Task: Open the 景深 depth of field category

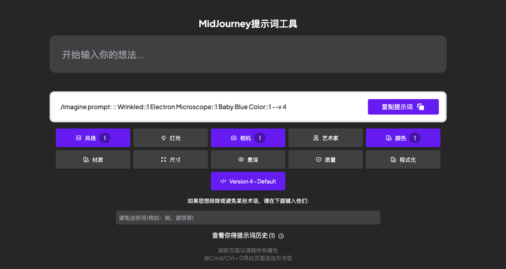Action: [248, 160]
